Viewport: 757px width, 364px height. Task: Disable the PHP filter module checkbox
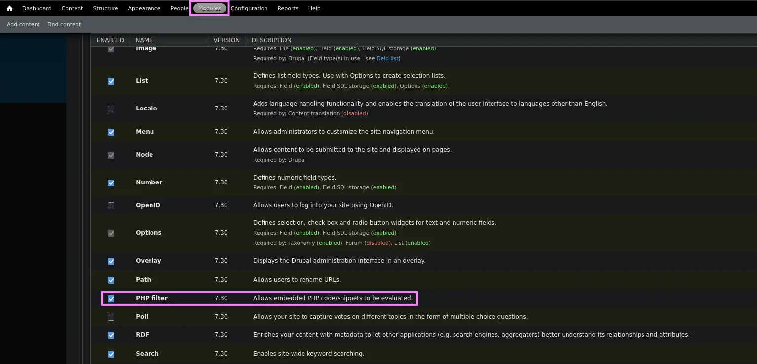pyautogui.click(x=111, y=298)
